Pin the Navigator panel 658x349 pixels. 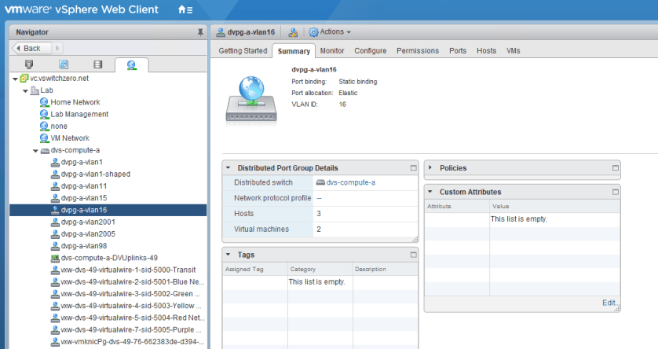(x=200, y=32)
